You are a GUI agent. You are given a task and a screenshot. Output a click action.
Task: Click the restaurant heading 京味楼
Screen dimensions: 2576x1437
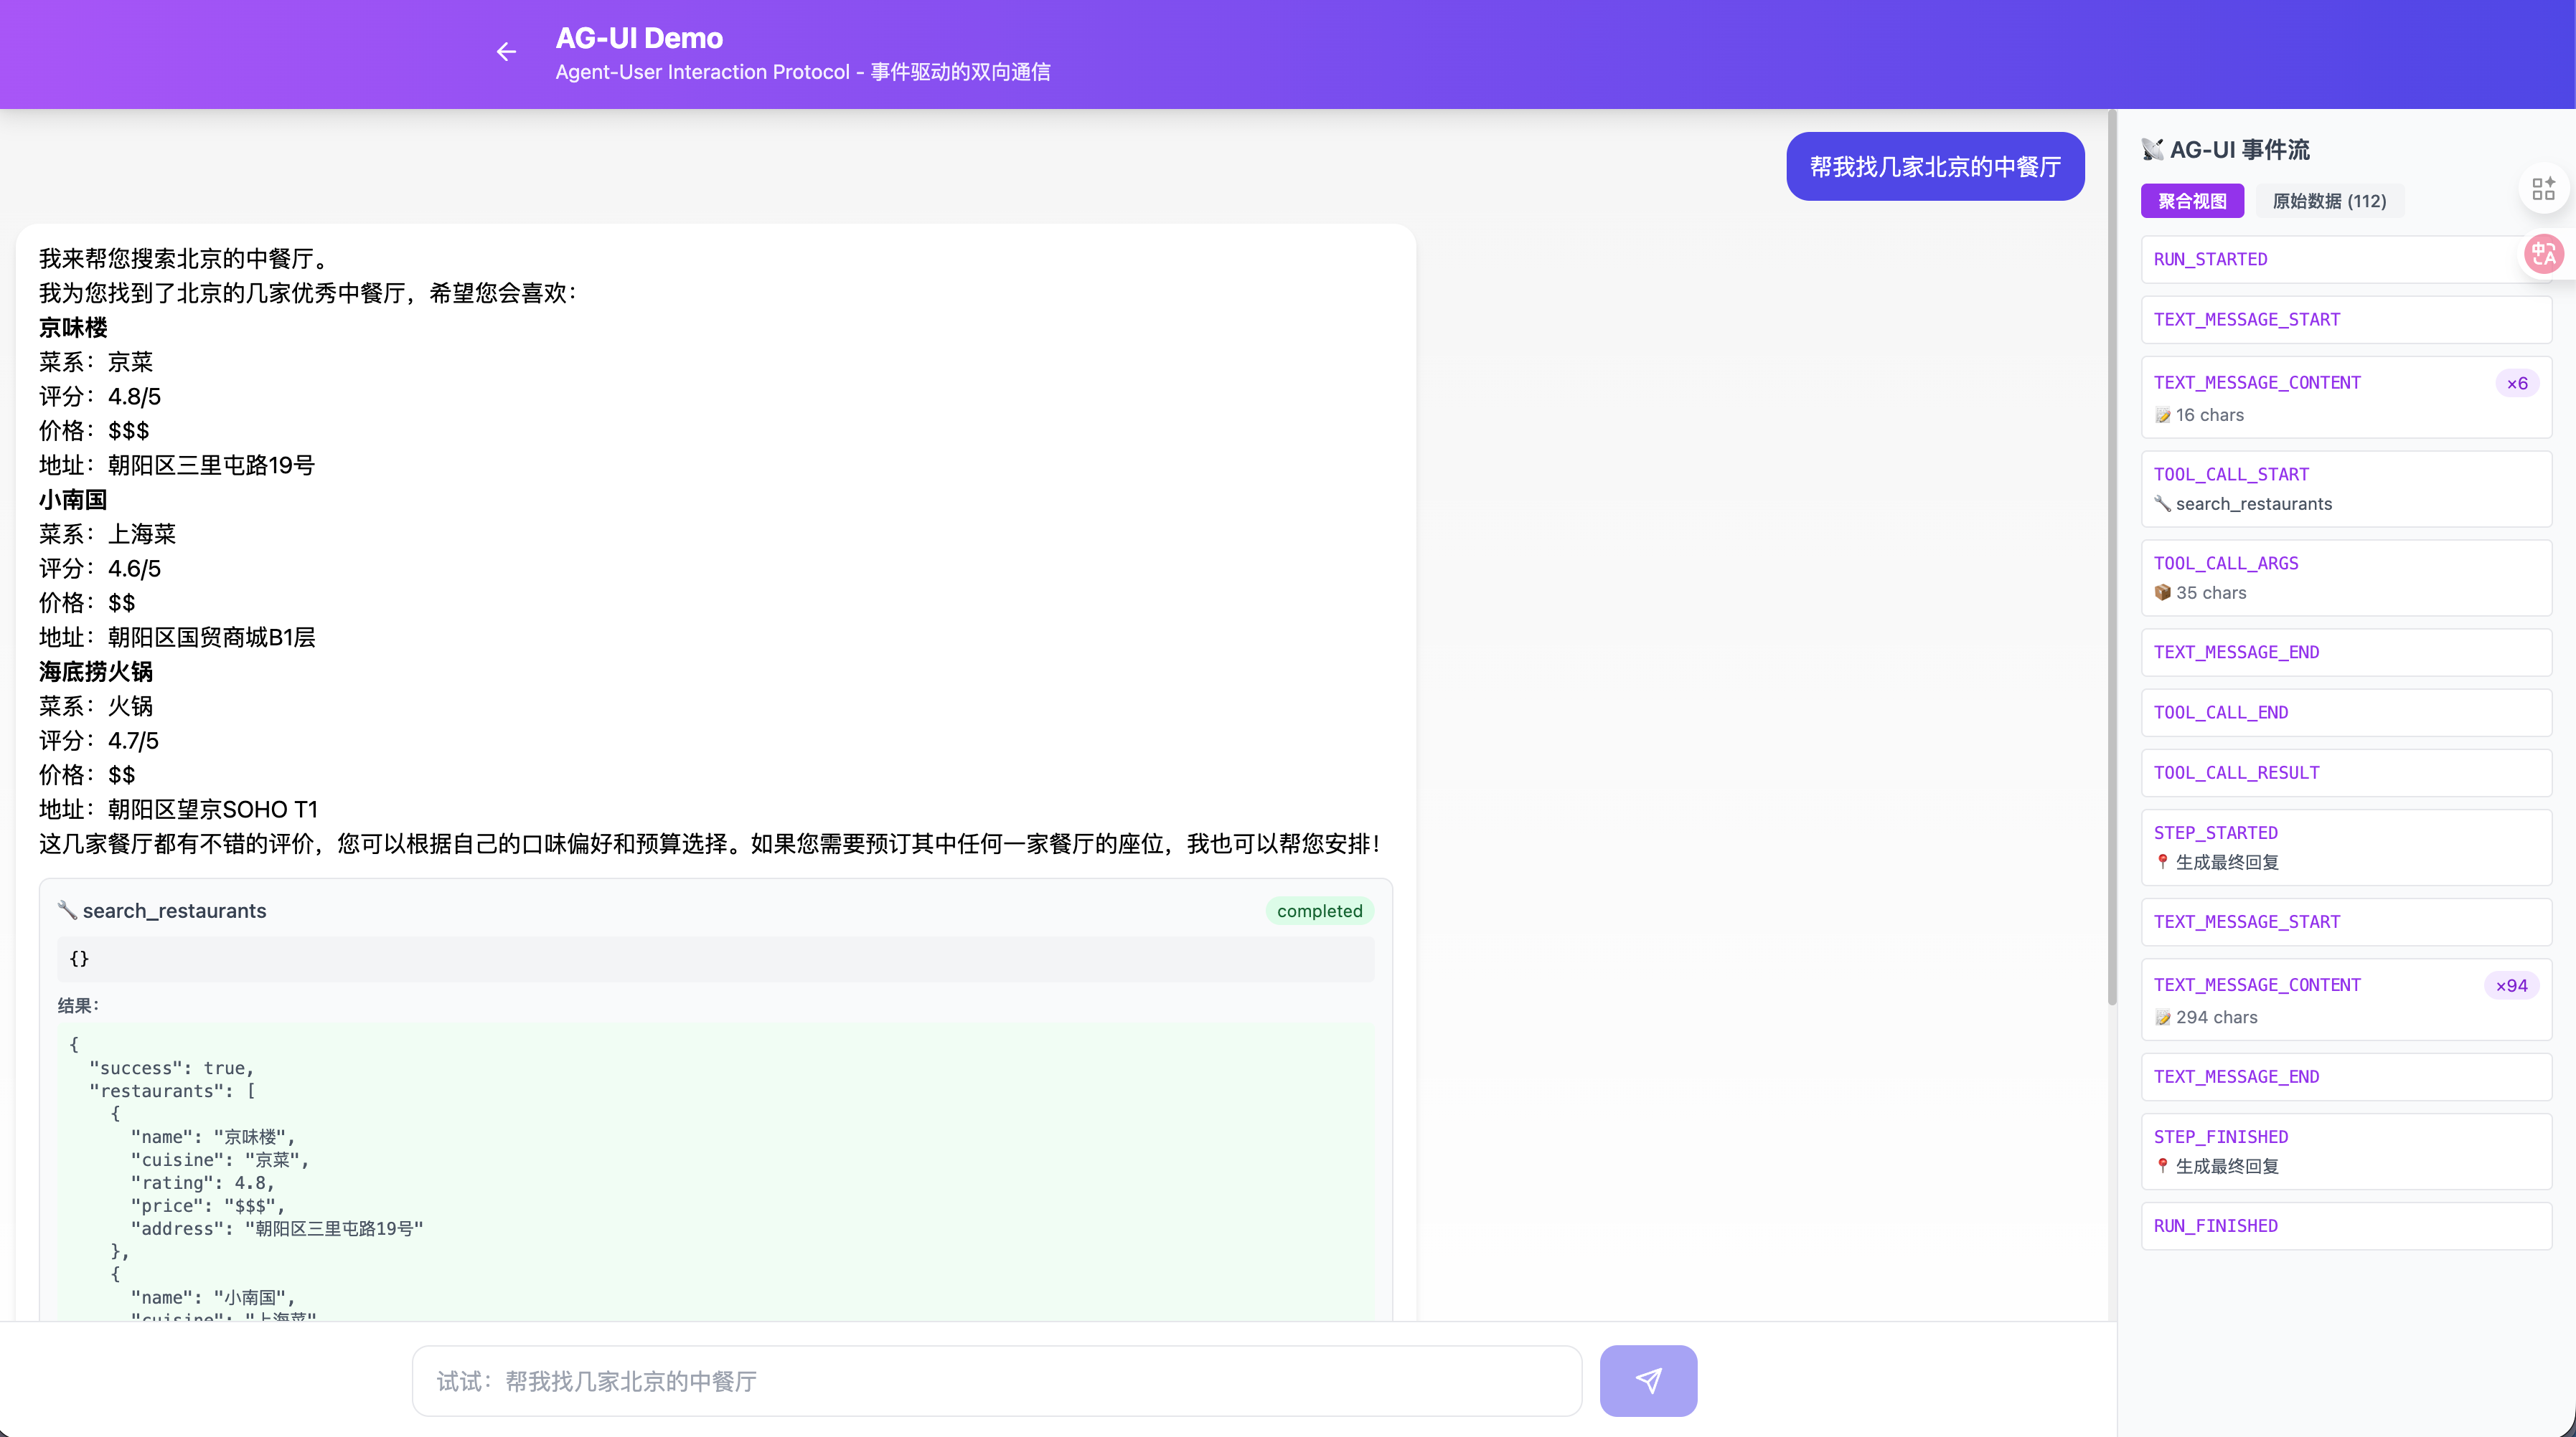[73, 328]
